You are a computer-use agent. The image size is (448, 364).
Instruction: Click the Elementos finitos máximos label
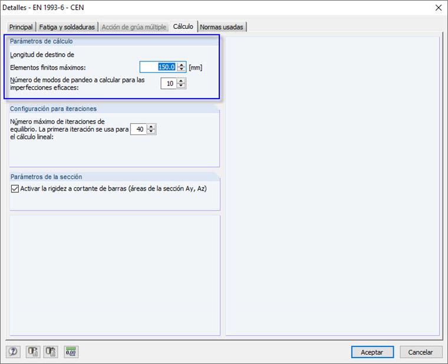[x=48, y=68]
